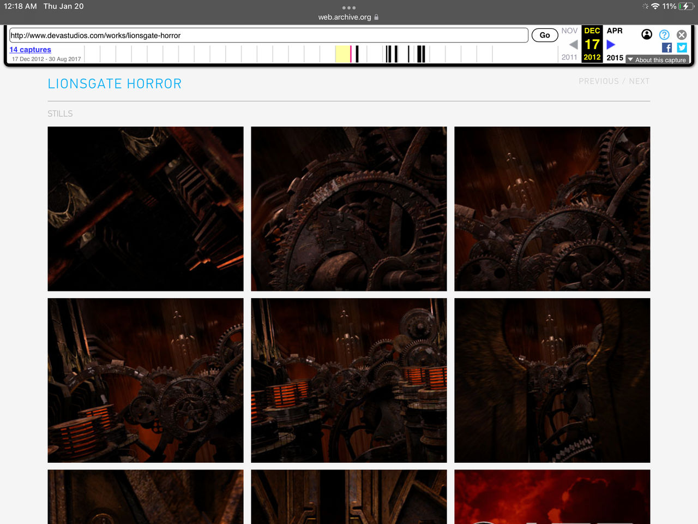The image size is (698, 524).
Task: Tap the three-dot multitasking menu
Action: 349,8
